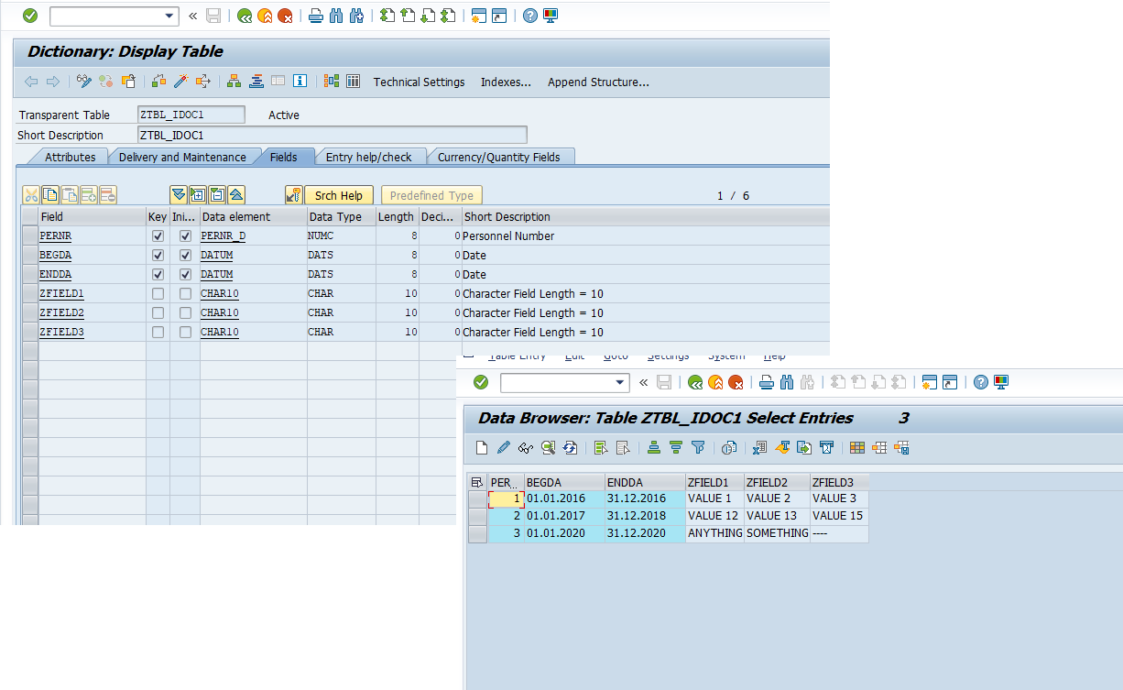
Task: Open the Currency/Quantity Fields tab
Action: click(498, 157)
